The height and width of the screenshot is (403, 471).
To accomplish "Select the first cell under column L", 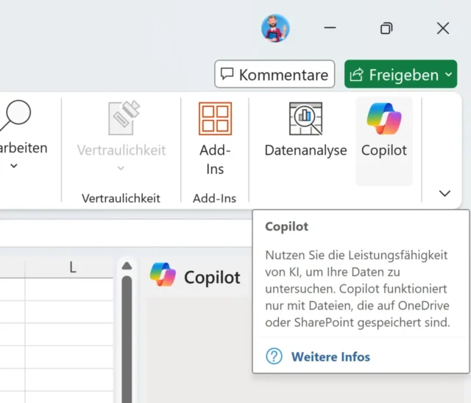I will (72, 290).
